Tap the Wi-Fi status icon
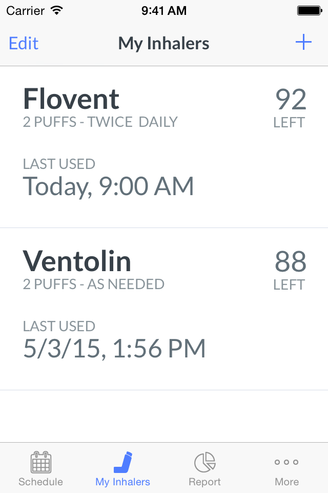The height and width of the screenshot is (493, 328). (57, 11)
